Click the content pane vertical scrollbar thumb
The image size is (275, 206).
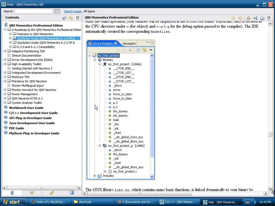(x=270, y=134)
